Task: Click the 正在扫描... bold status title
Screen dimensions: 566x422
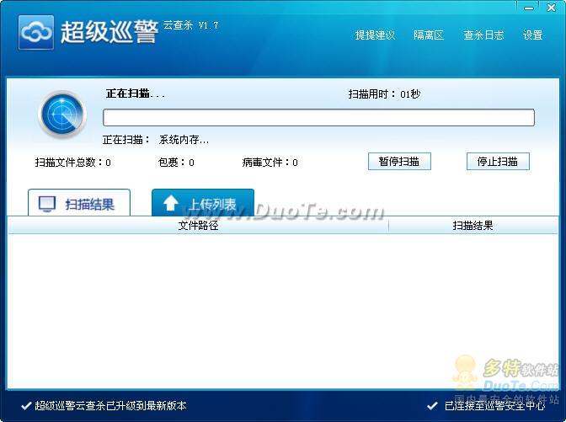Action: pyautogui.click(x=136, y=93)
